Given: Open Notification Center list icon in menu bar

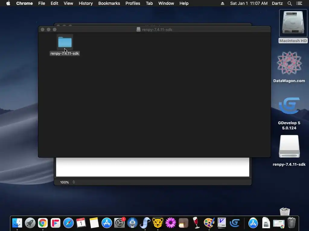Looking at the screenshot, I should tap(299, 3).
